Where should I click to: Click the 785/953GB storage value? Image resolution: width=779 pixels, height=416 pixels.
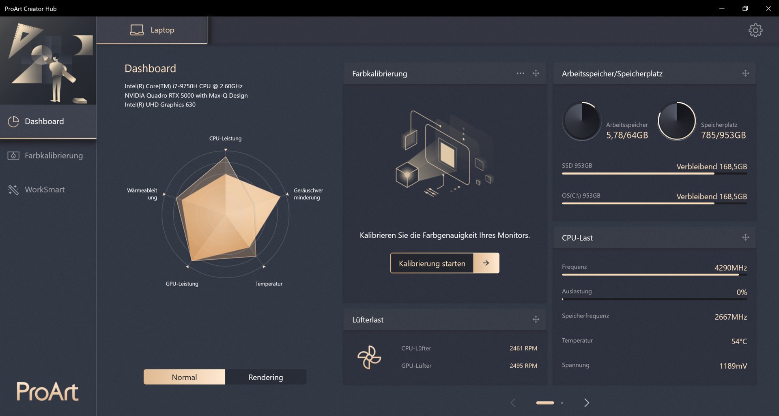pyautogui.click(x=723, y=135)
